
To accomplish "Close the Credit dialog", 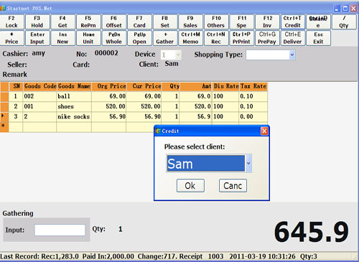I will [264, 131].
